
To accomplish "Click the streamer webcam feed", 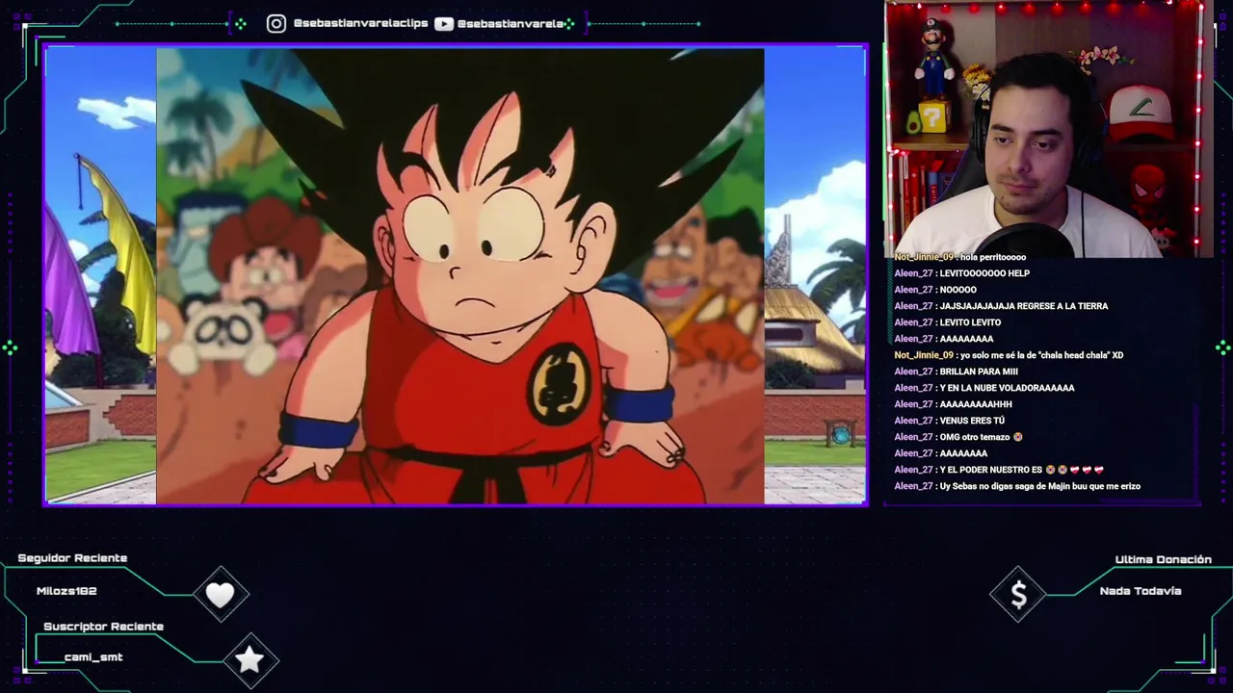I will tap(1047, 129).
